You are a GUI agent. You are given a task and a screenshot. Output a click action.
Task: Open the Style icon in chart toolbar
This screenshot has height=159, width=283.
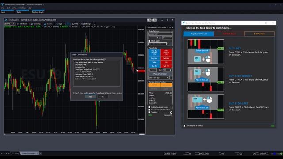click(x=57, y=24)
